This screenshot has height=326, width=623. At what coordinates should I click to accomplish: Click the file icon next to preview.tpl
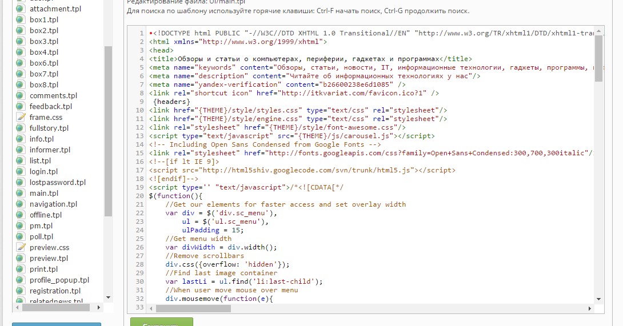click(x=20, y=258)
